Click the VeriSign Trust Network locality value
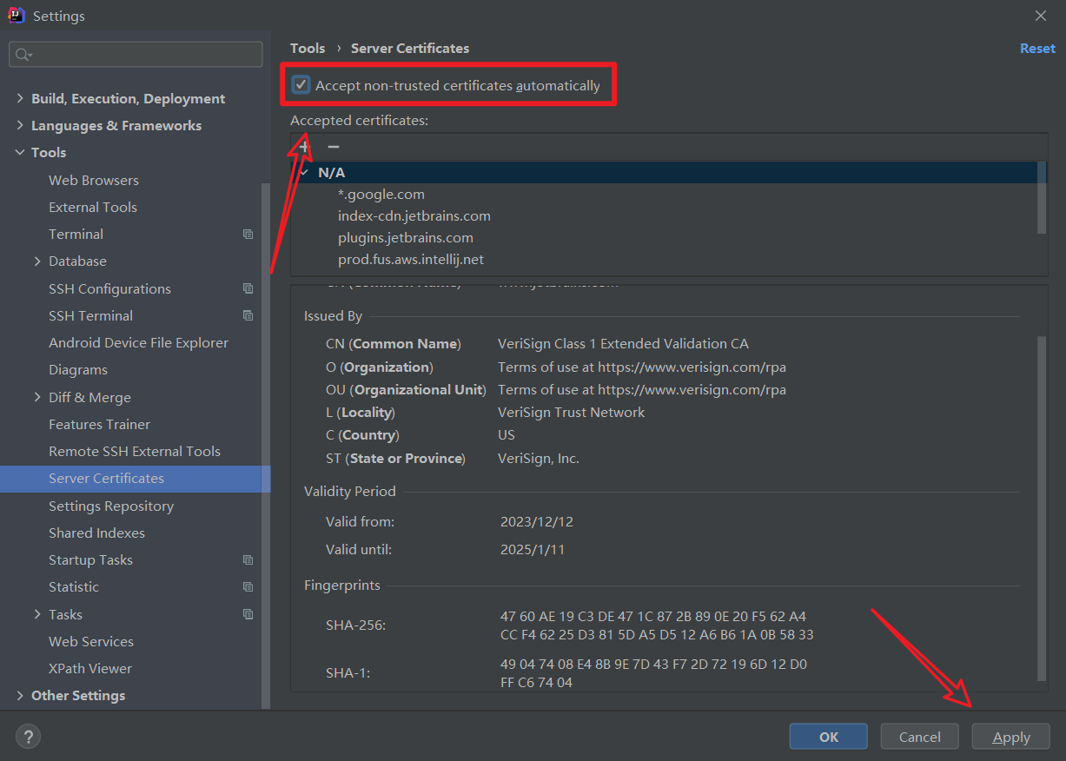 pos(572,412)
